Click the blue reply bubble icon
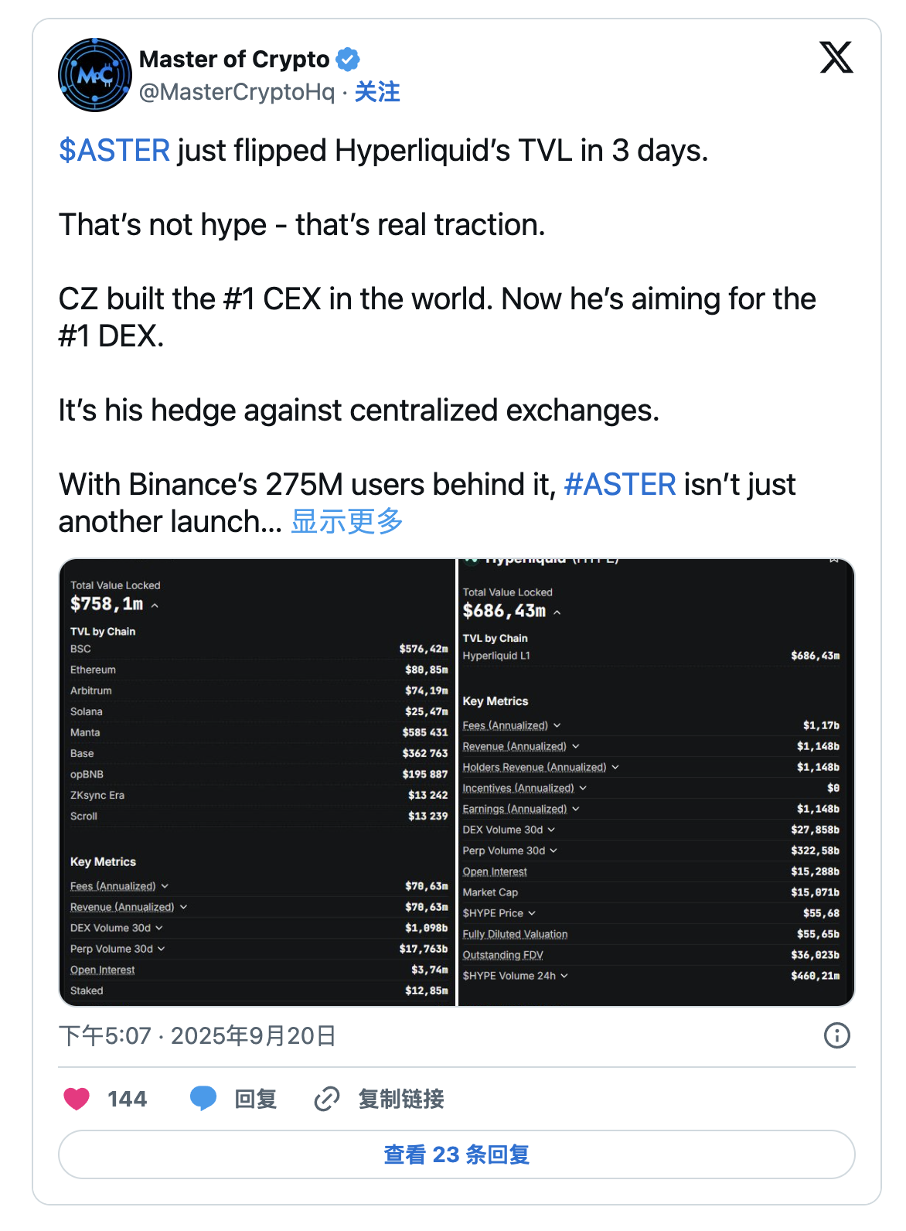 coord(203,1098)
